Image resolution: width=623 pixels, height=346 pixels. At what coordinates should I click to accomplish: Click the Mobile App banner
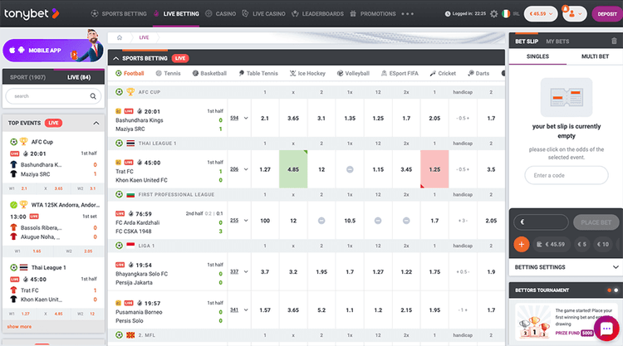tap(53, 51)
